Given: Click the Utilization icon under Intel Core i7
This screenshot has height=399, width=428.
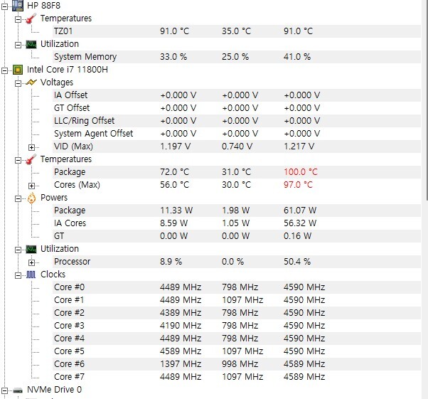Looking at the screenshot, I should [x=31, y=249].
